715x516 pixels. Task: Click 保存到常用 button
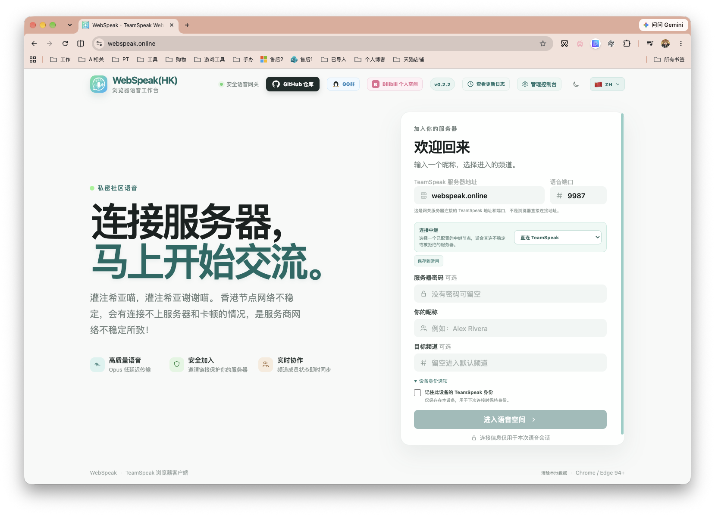(428, 261)
